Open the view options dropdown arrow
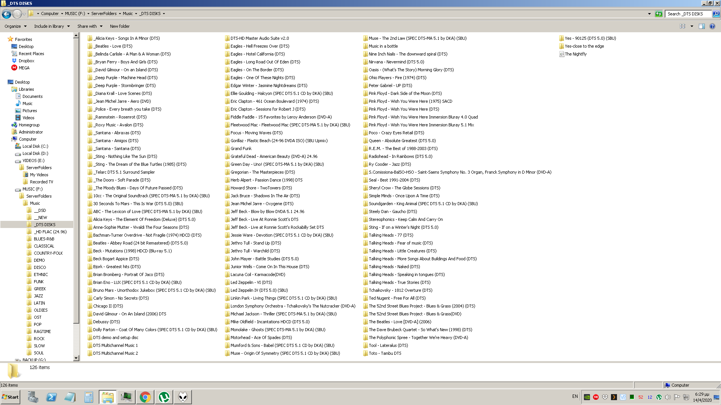Image resolution: width=721 pixels, height=405 pixels. (692, 26)
